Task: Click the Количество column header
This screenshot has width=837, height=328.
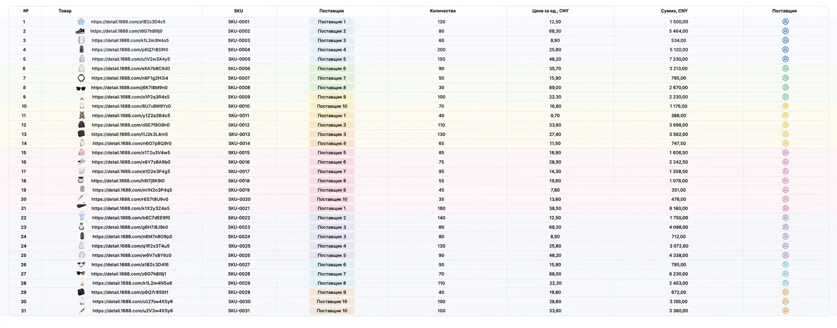Action: click(442, 11)
